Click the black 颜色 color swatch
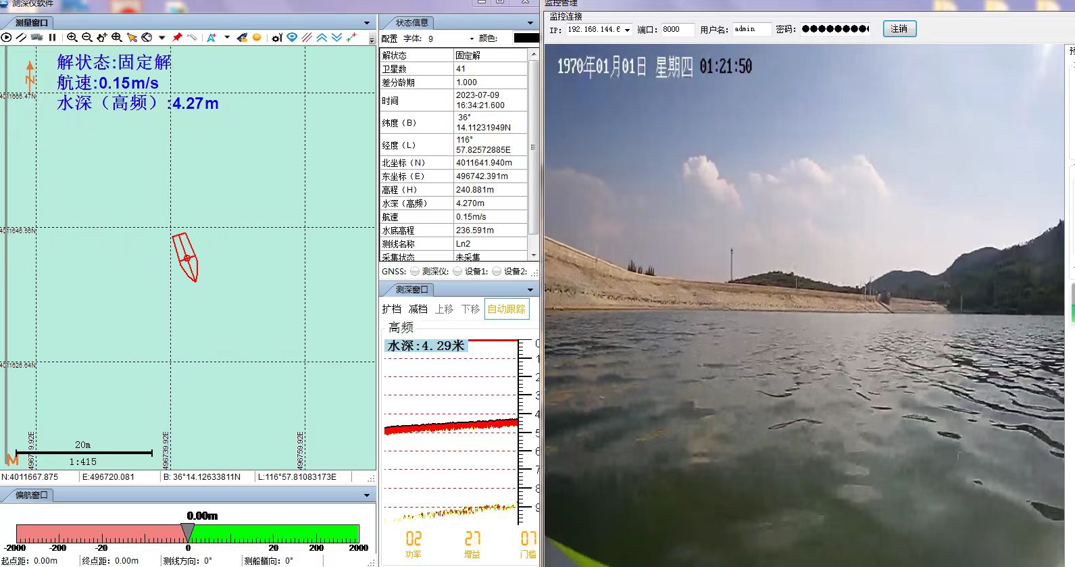The width and height of the screenshot is (1075, 567). pos(526,39)
